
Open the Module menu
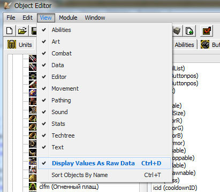click(x=68, y=18)
